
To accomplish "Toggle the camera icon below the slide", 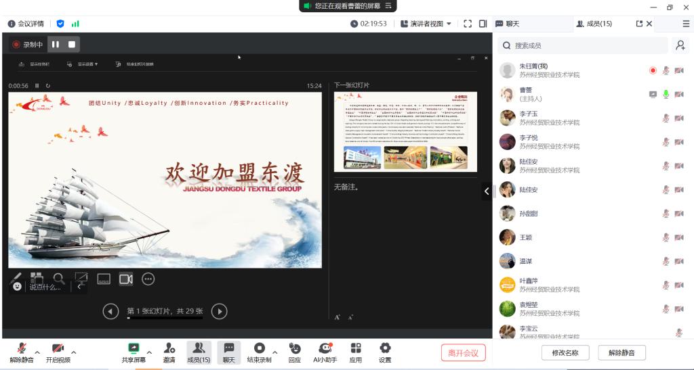I will [x=126, y=279].
